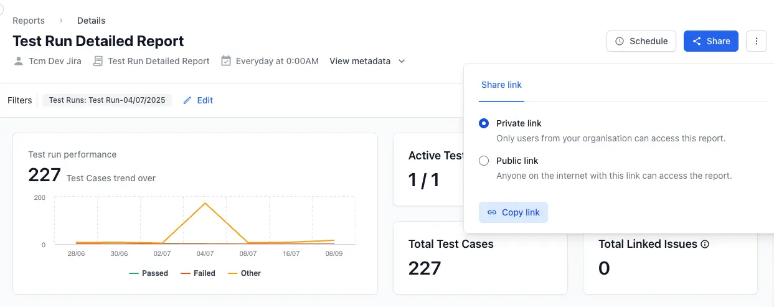774x307 pixels.
Task: Expand the View metadata chevron
Action: click(x=402, y=61)
